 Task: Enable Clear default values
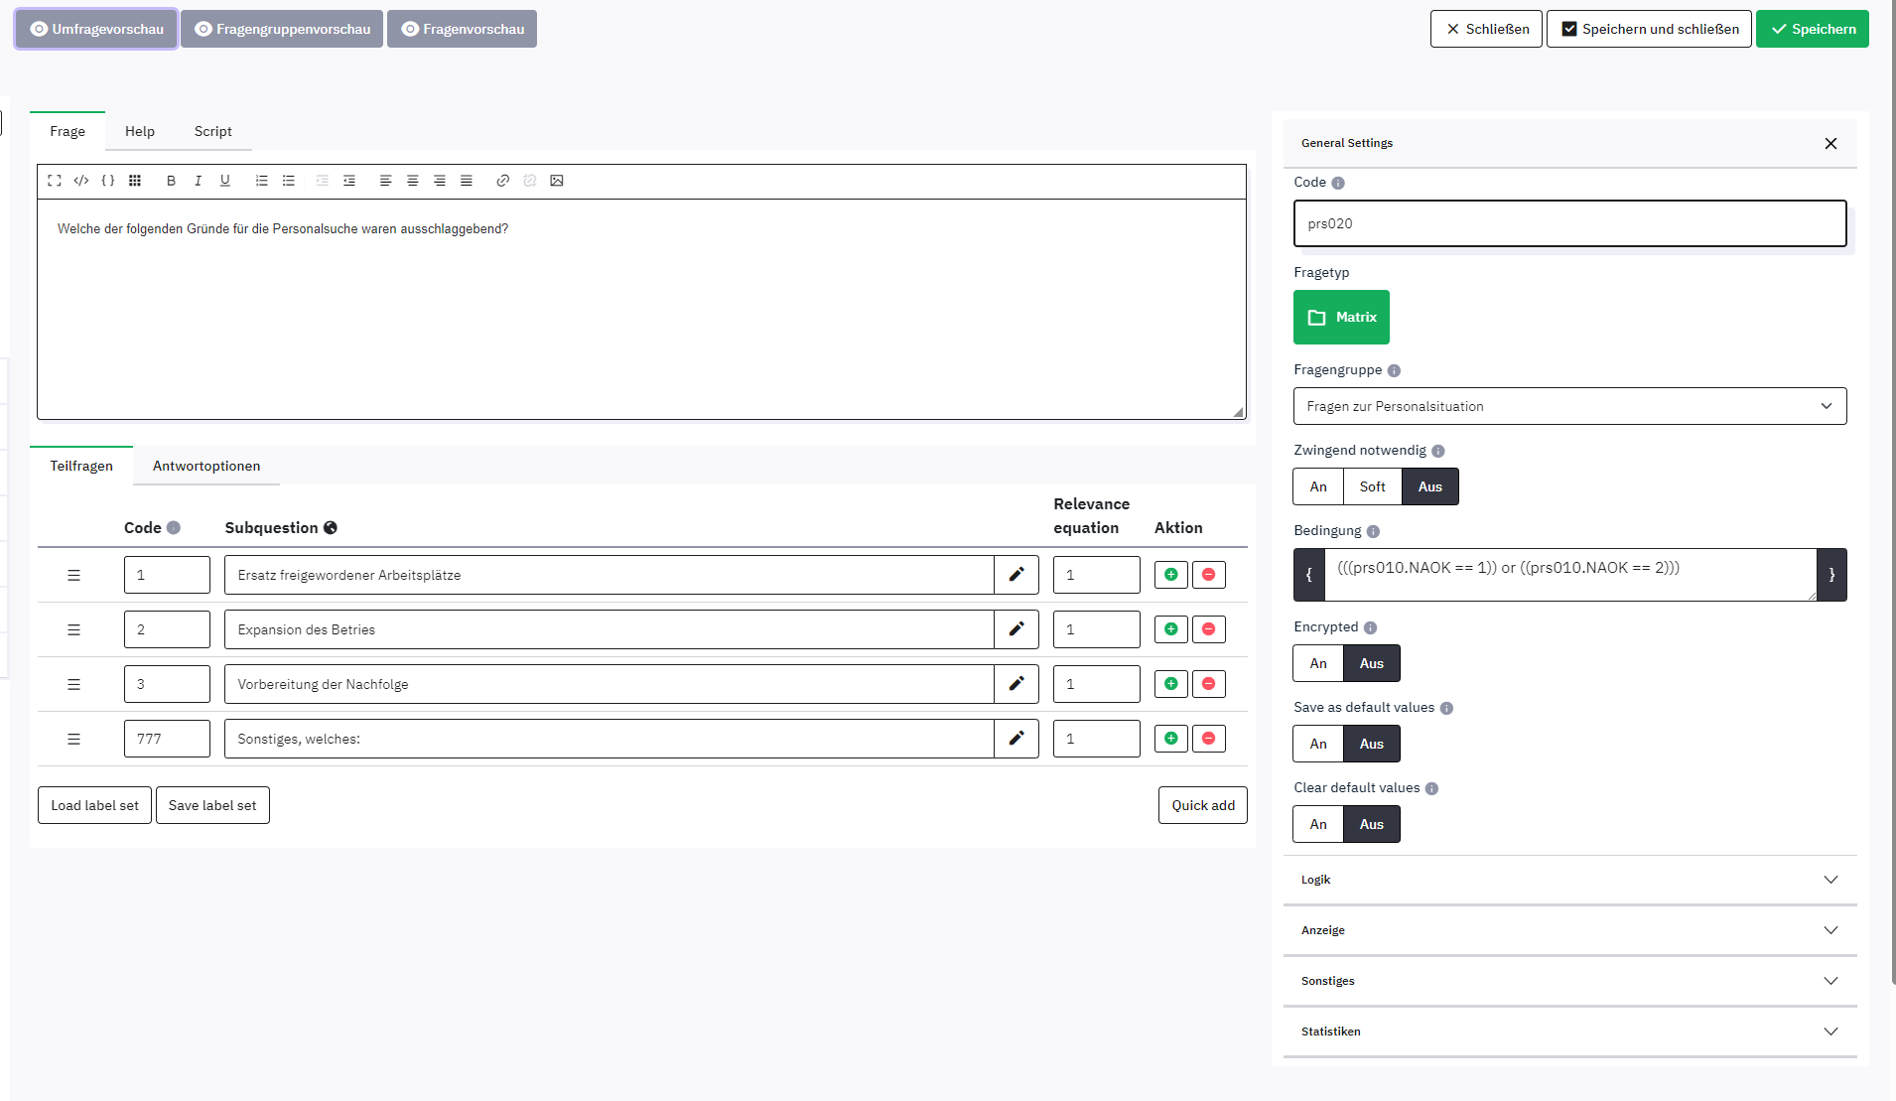(x=1318, y=824)
